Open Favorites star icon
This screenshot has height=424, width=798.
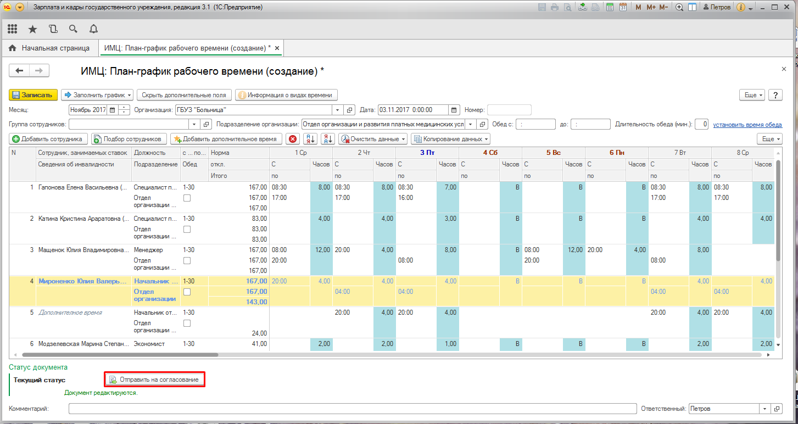pyautogui.click(x=32, y=29)
